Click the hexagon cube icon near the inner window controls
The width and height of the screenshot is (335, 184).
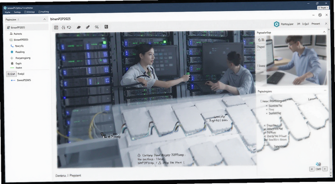[x=320, y=15]
